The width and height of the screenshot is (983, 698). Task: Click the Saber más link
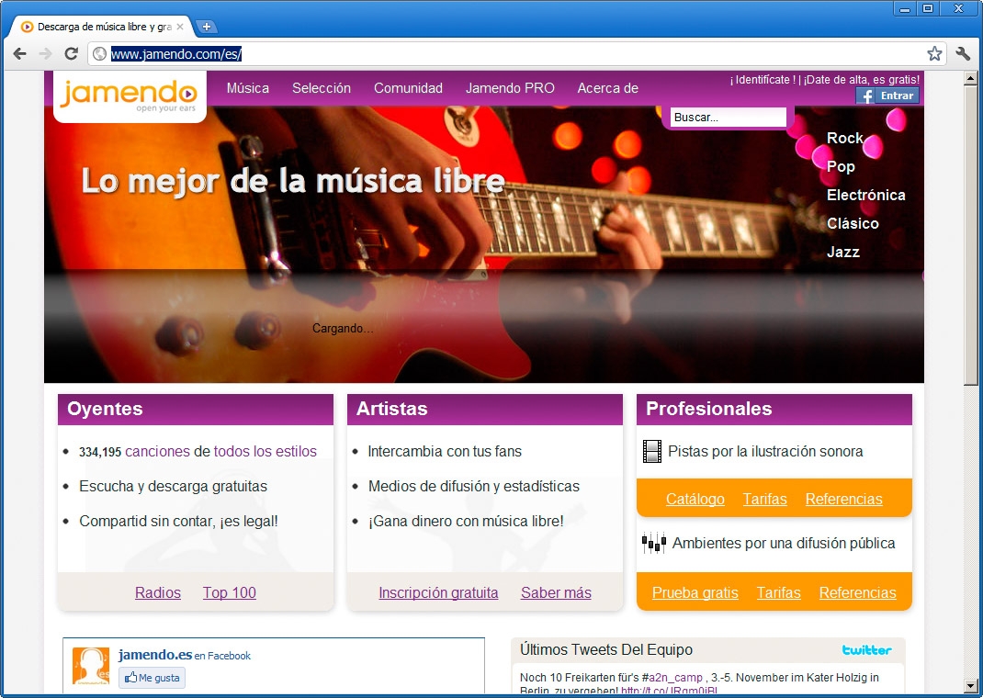point(556,592)
